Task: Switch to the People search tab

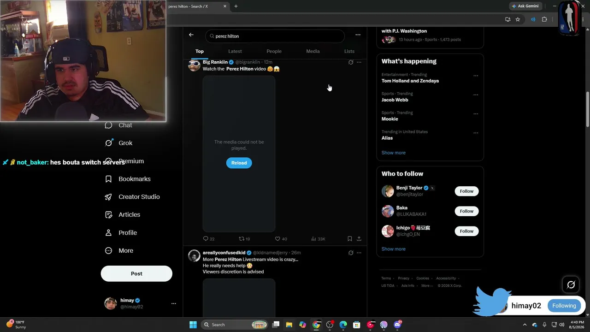Action: coord(274,51)
